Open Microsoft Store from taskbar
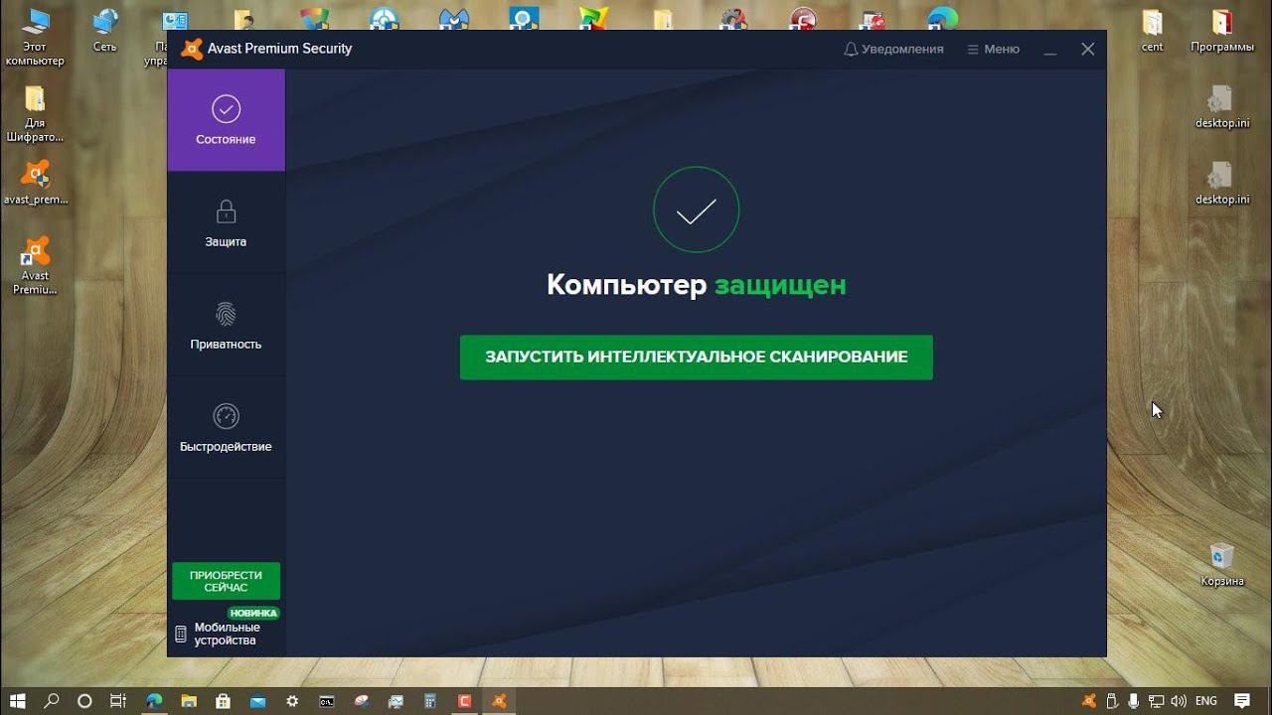This screenshot has width=1272, height=715. point(224,701)
